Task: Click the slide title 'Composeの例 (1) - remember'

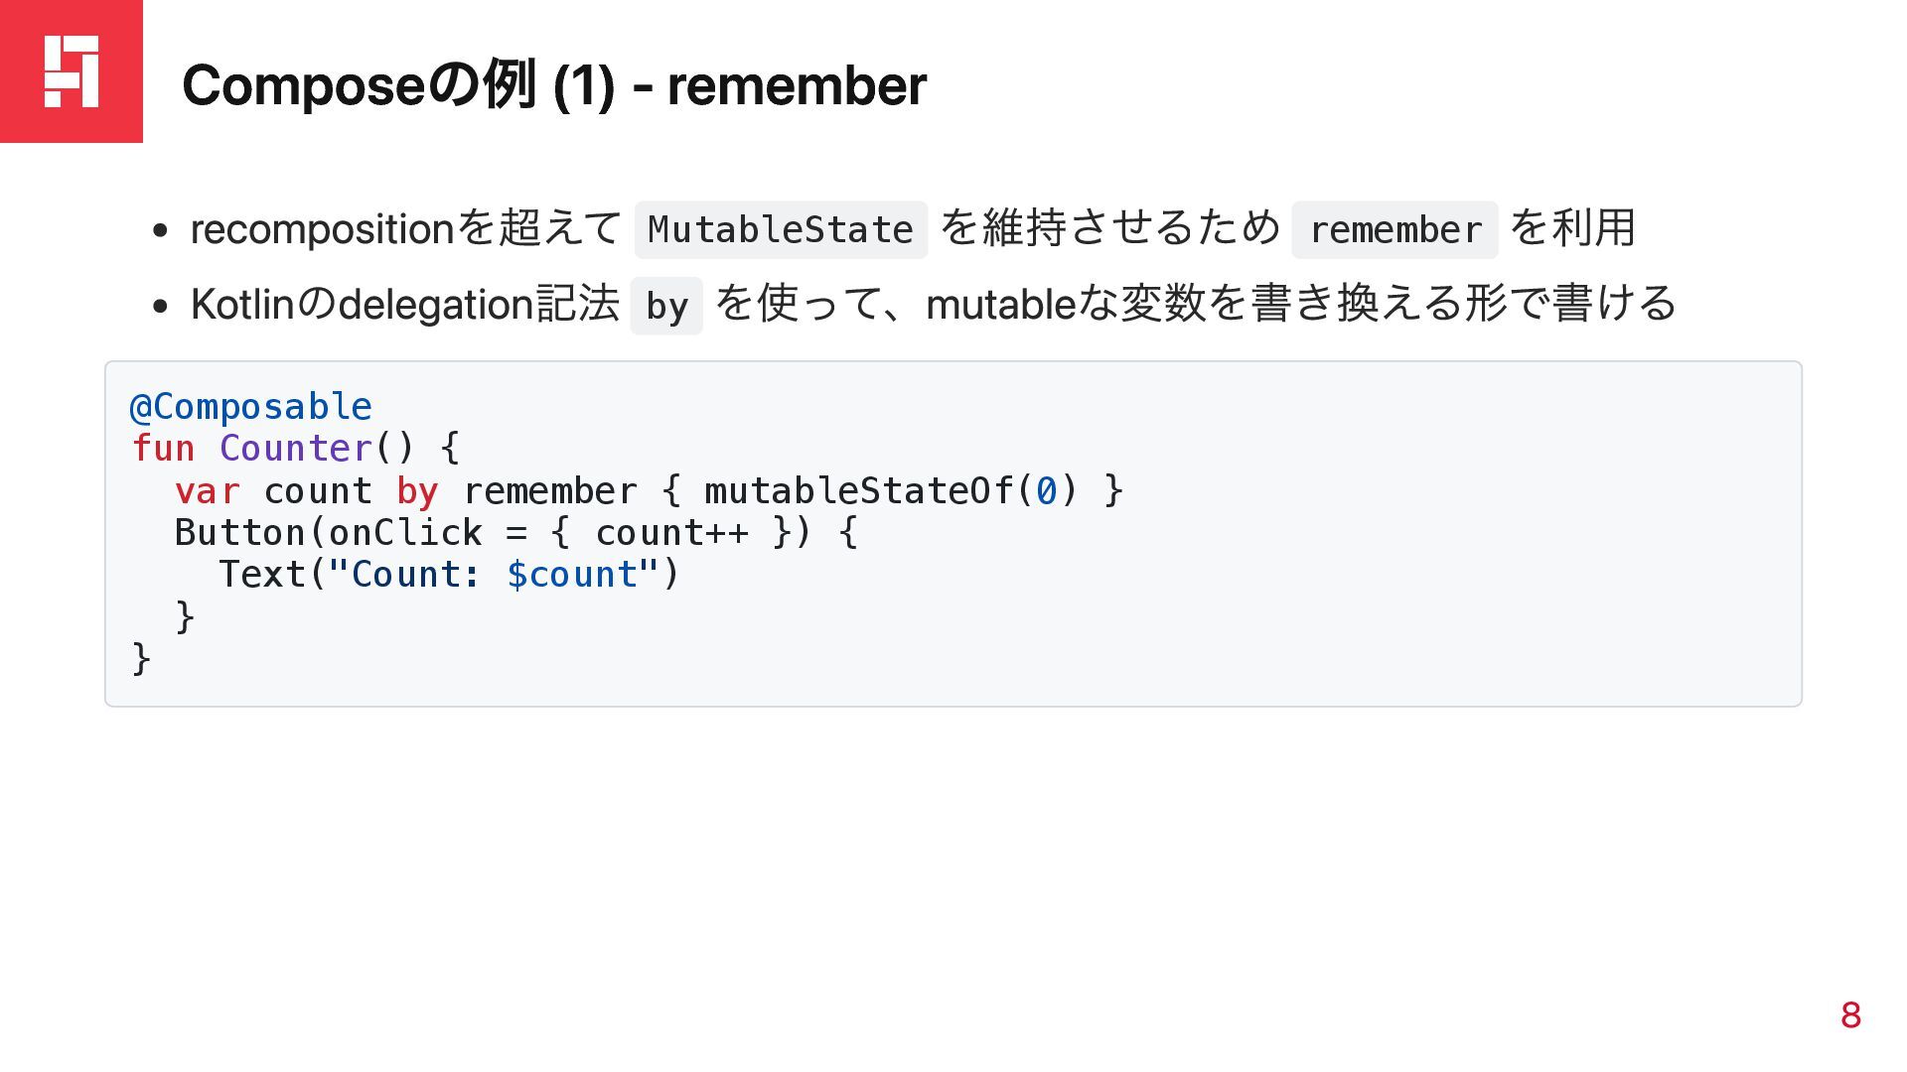Action: click(554, 85)
